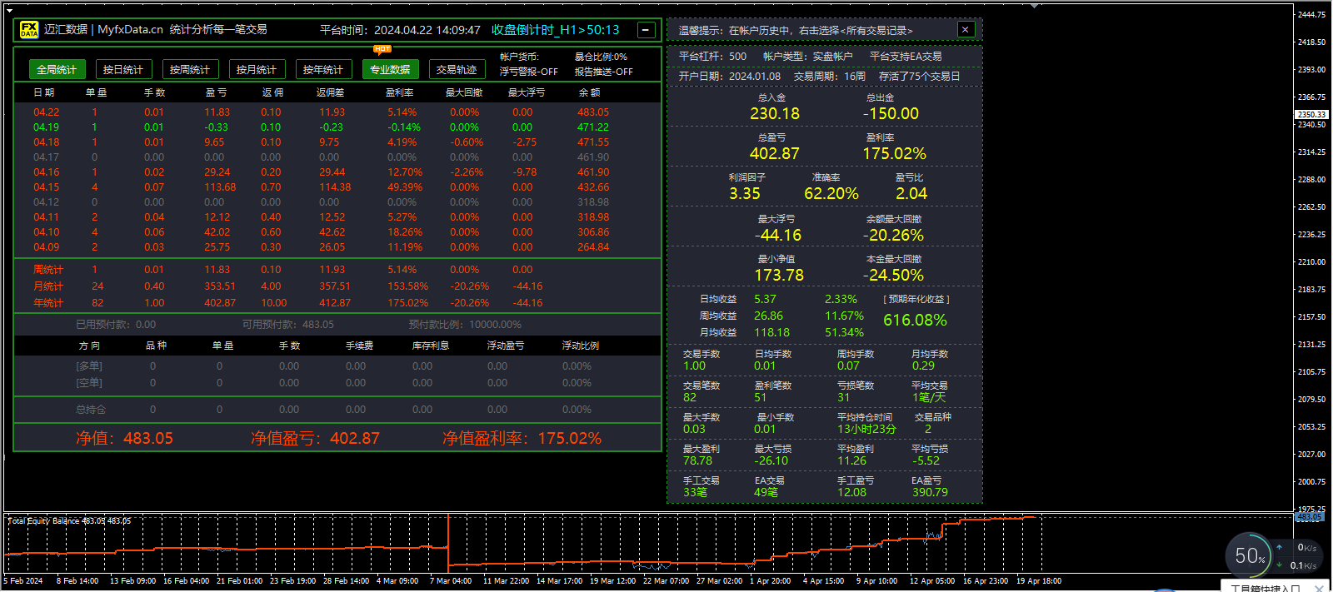Click the 收盘倒计时_H1 countdown text
This screenshot has height=592, width=1333.
556,30
